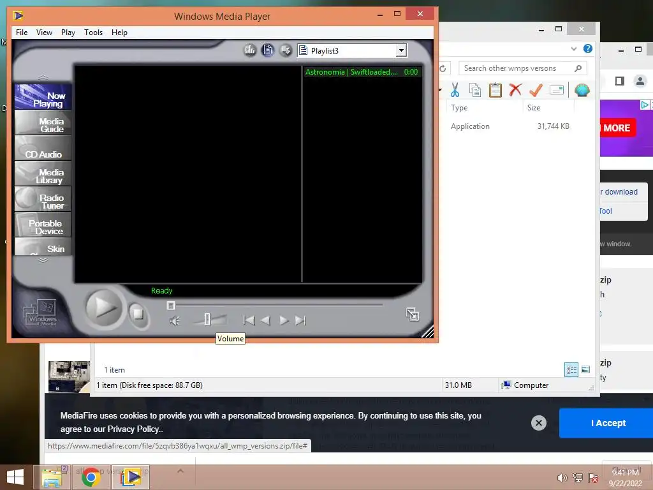Click the red X Delete icon in Explorer
The image size is (653, 490).
(515, 89)
